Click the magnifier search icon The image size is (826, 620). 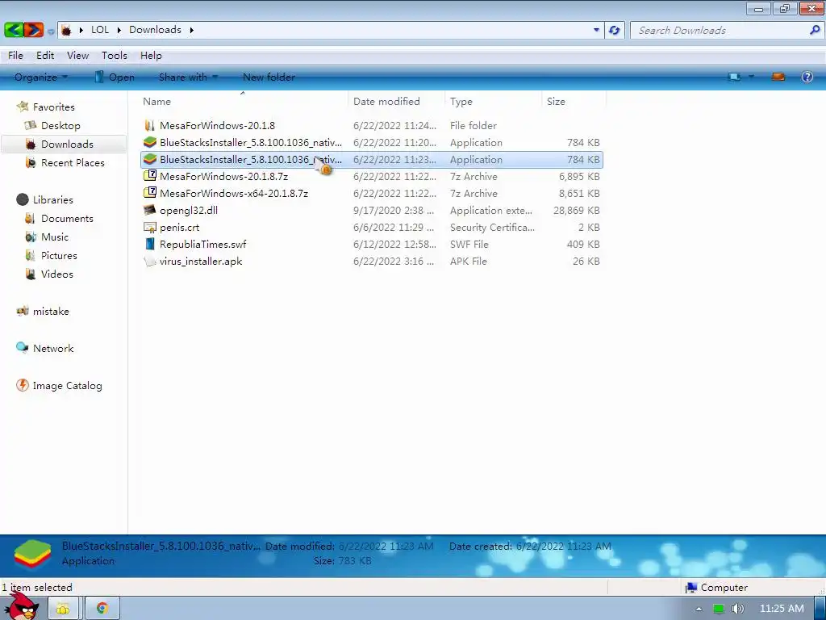pyautogui.click(x=815, y=30)
